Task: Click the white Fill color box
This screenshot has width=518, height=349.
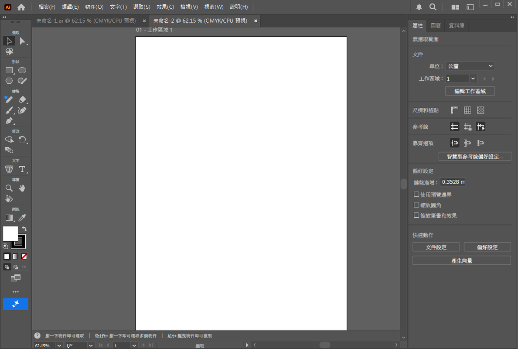Action: [x=10, y=233]
